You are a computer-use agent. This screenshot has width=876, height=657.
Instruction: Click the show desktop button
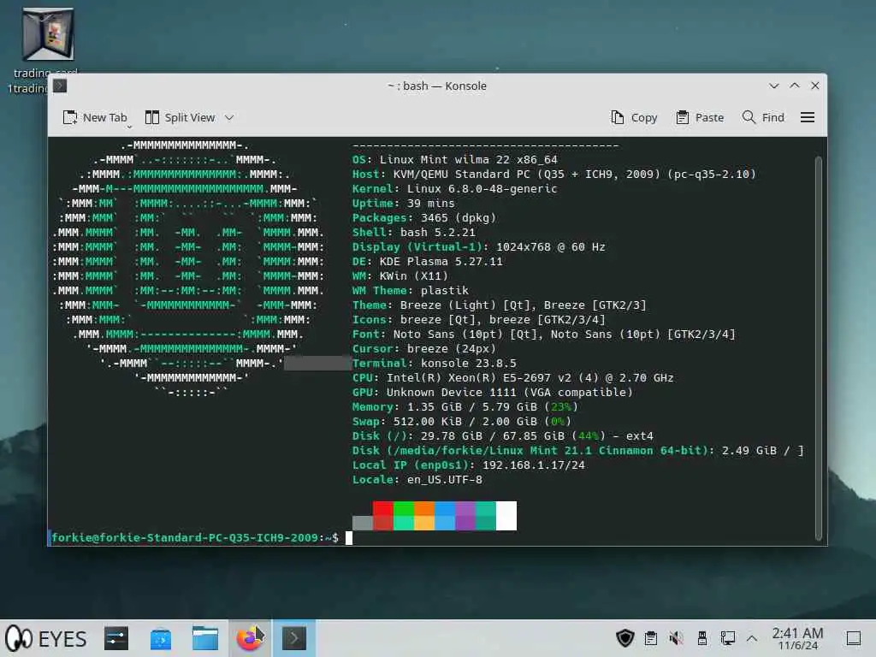pyautogui.click(x=853, y=638)
